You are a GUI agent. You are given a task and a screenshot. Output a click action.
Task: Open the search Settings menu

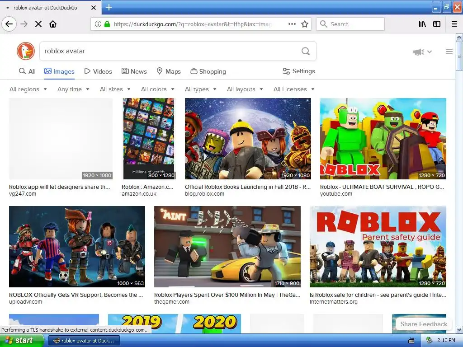point(299,71)
